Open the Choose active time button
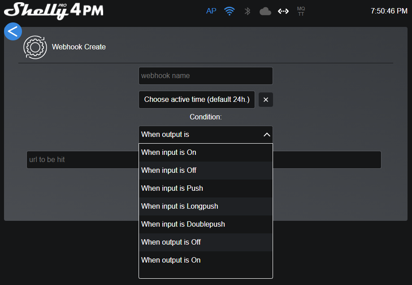The width and height of the screenshot is (412, 285). pos(197,100)
